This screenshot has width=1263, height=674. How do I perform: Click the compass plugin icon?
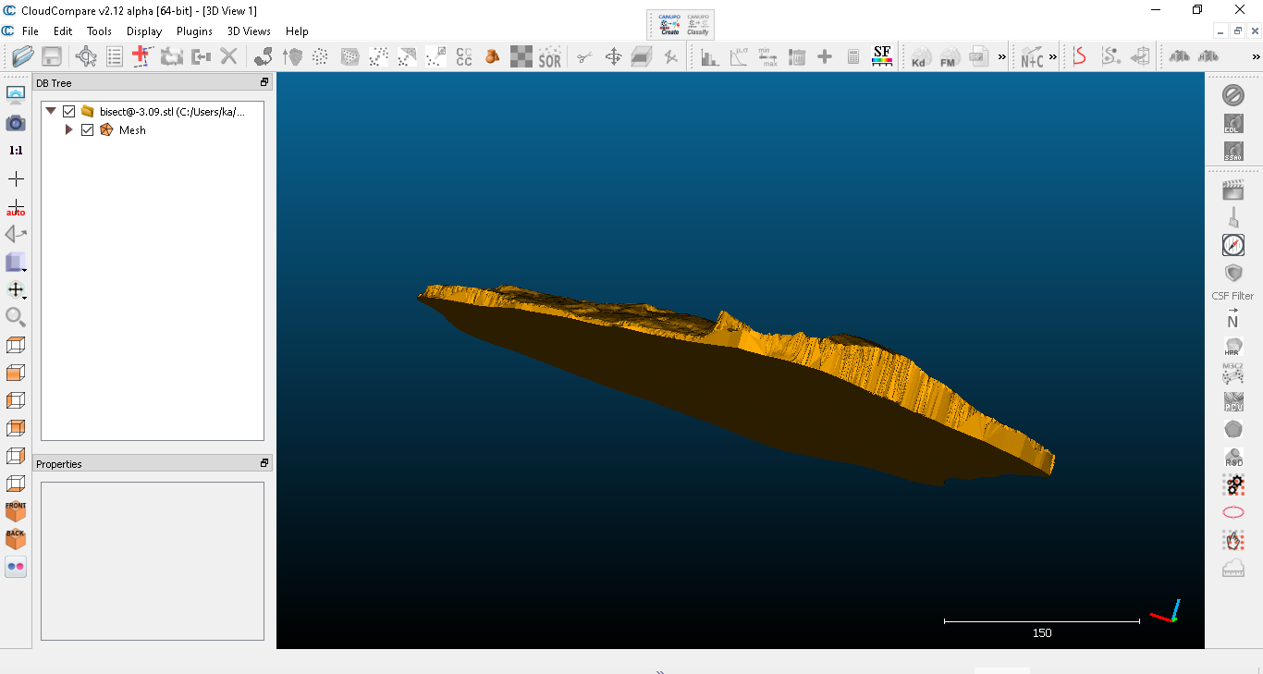point(1233,245)
